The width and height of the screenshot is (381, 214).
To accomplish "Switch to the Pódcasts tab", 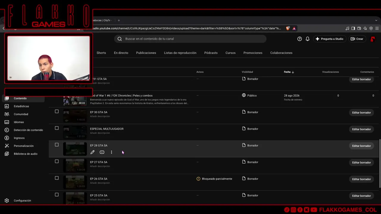I will point(211,53).
